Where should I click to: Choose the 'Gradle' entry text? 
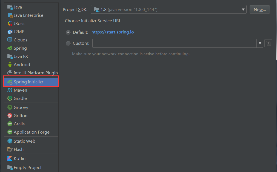[20, 98]
